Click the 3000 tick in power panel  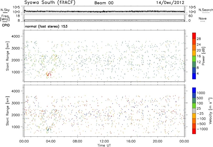pyautogui.click(x=16, y=48)
